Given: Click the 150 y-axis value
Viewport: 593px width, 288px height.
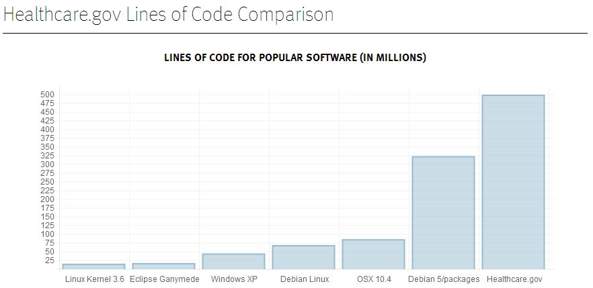Looking at the screenshot, I should tap(48, 217).
